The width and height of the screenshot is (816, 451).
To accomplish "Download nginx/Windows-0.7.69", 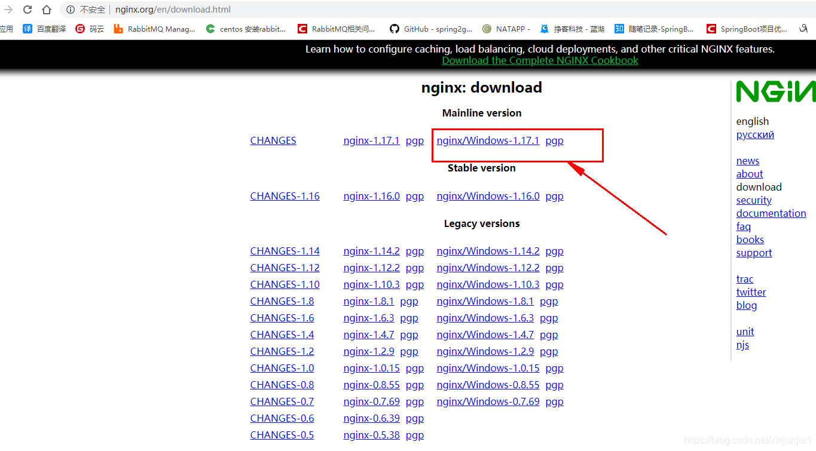I will 488,401.
